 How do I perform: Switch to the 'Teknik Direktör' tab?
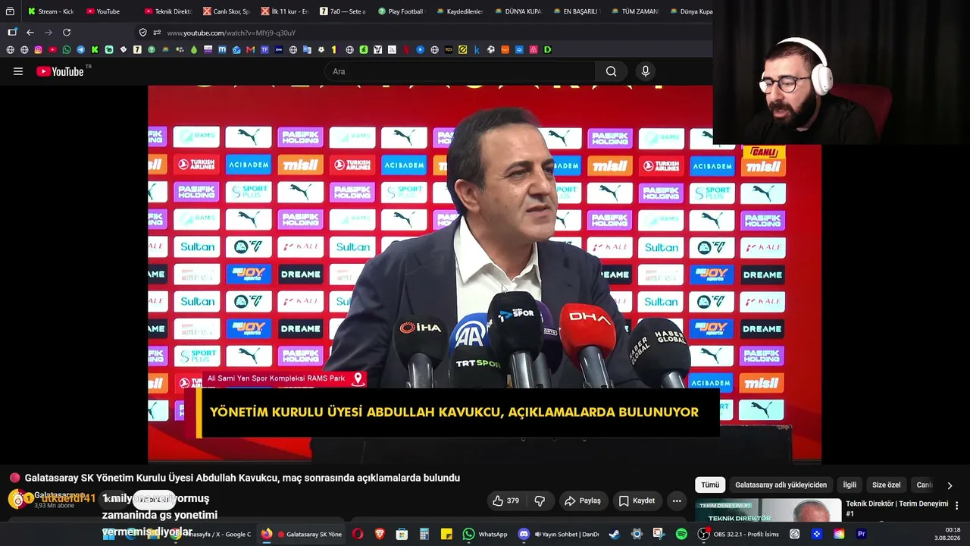(x=167, y=11)
